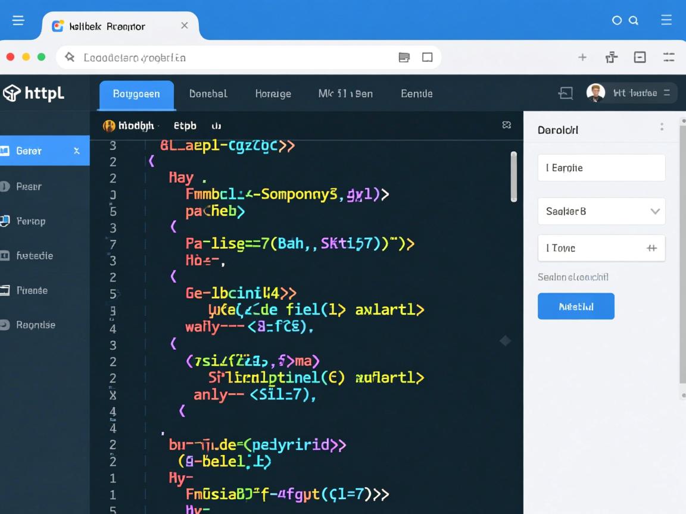Click the plus icon in browser toolbar

click(582, 57)
